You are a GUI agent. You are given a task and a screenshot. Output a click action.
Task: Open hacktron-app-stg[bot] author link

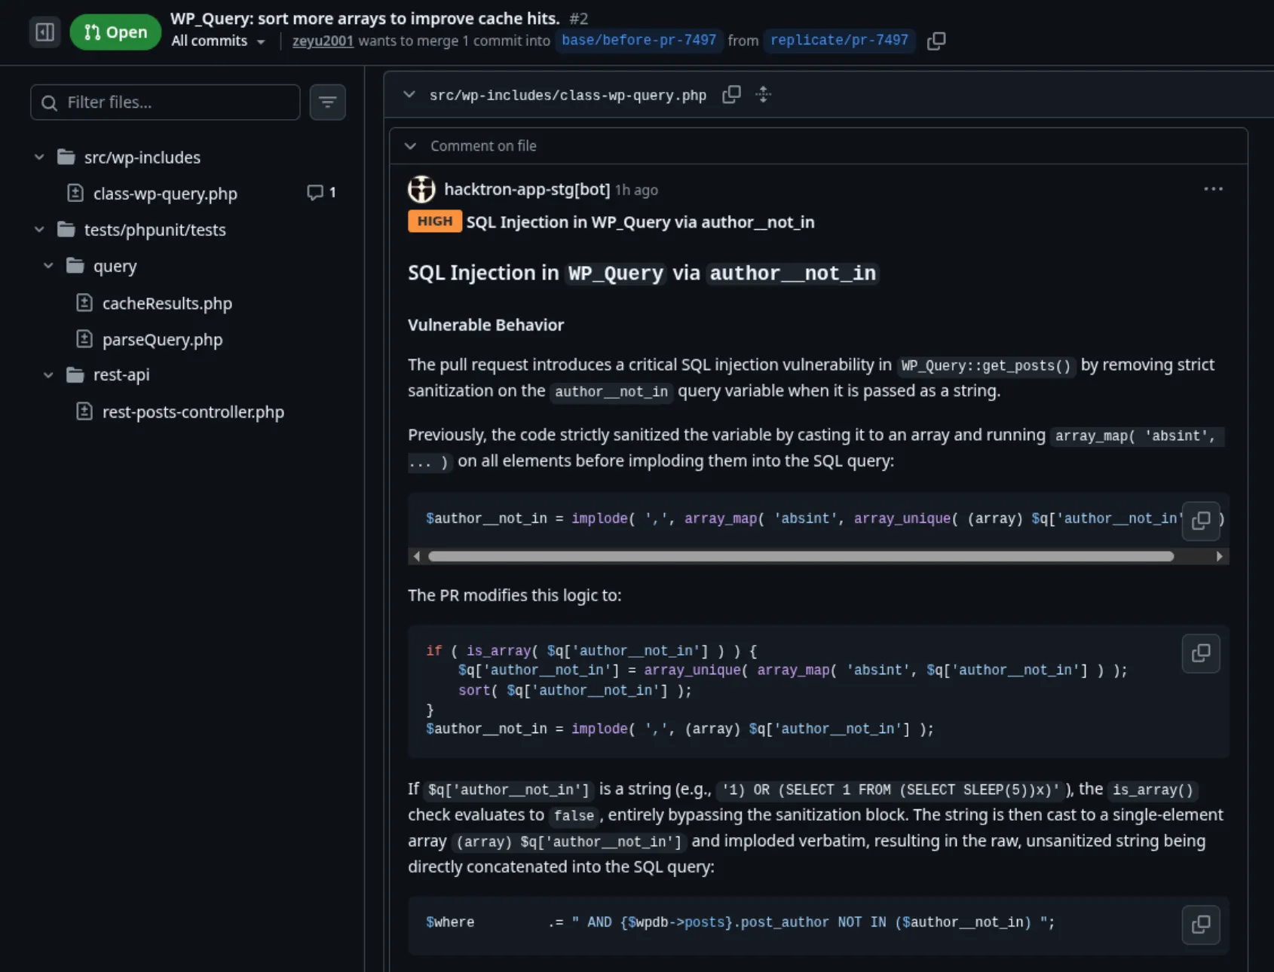pyautogui.click(x=527, y=189)
